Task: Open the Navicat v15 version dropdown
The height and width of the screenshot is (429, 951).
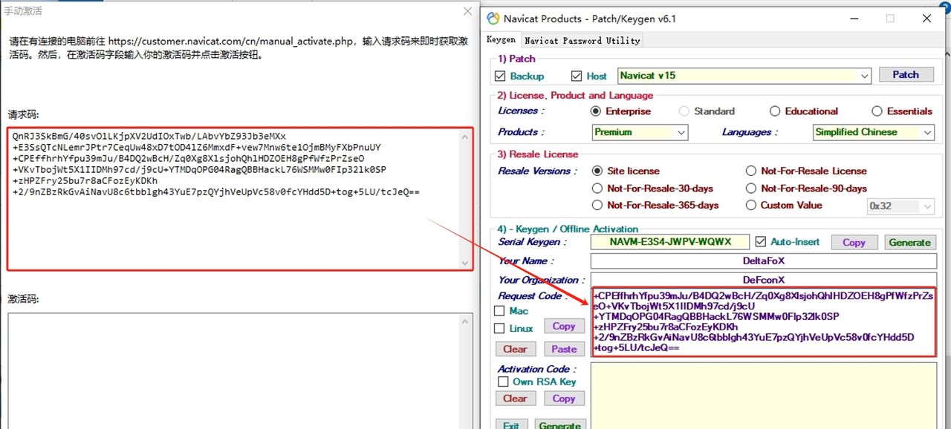Action: pyautogui.click(x=864, y=76)
